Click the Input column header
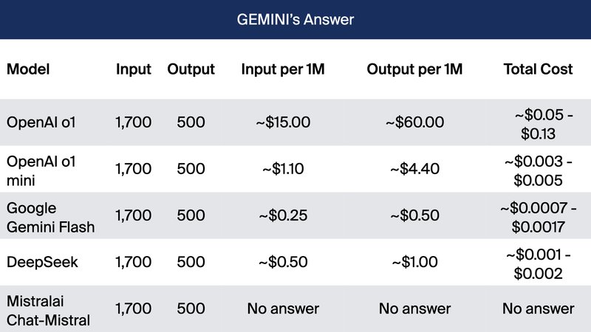591x332 pixels. 134,69
